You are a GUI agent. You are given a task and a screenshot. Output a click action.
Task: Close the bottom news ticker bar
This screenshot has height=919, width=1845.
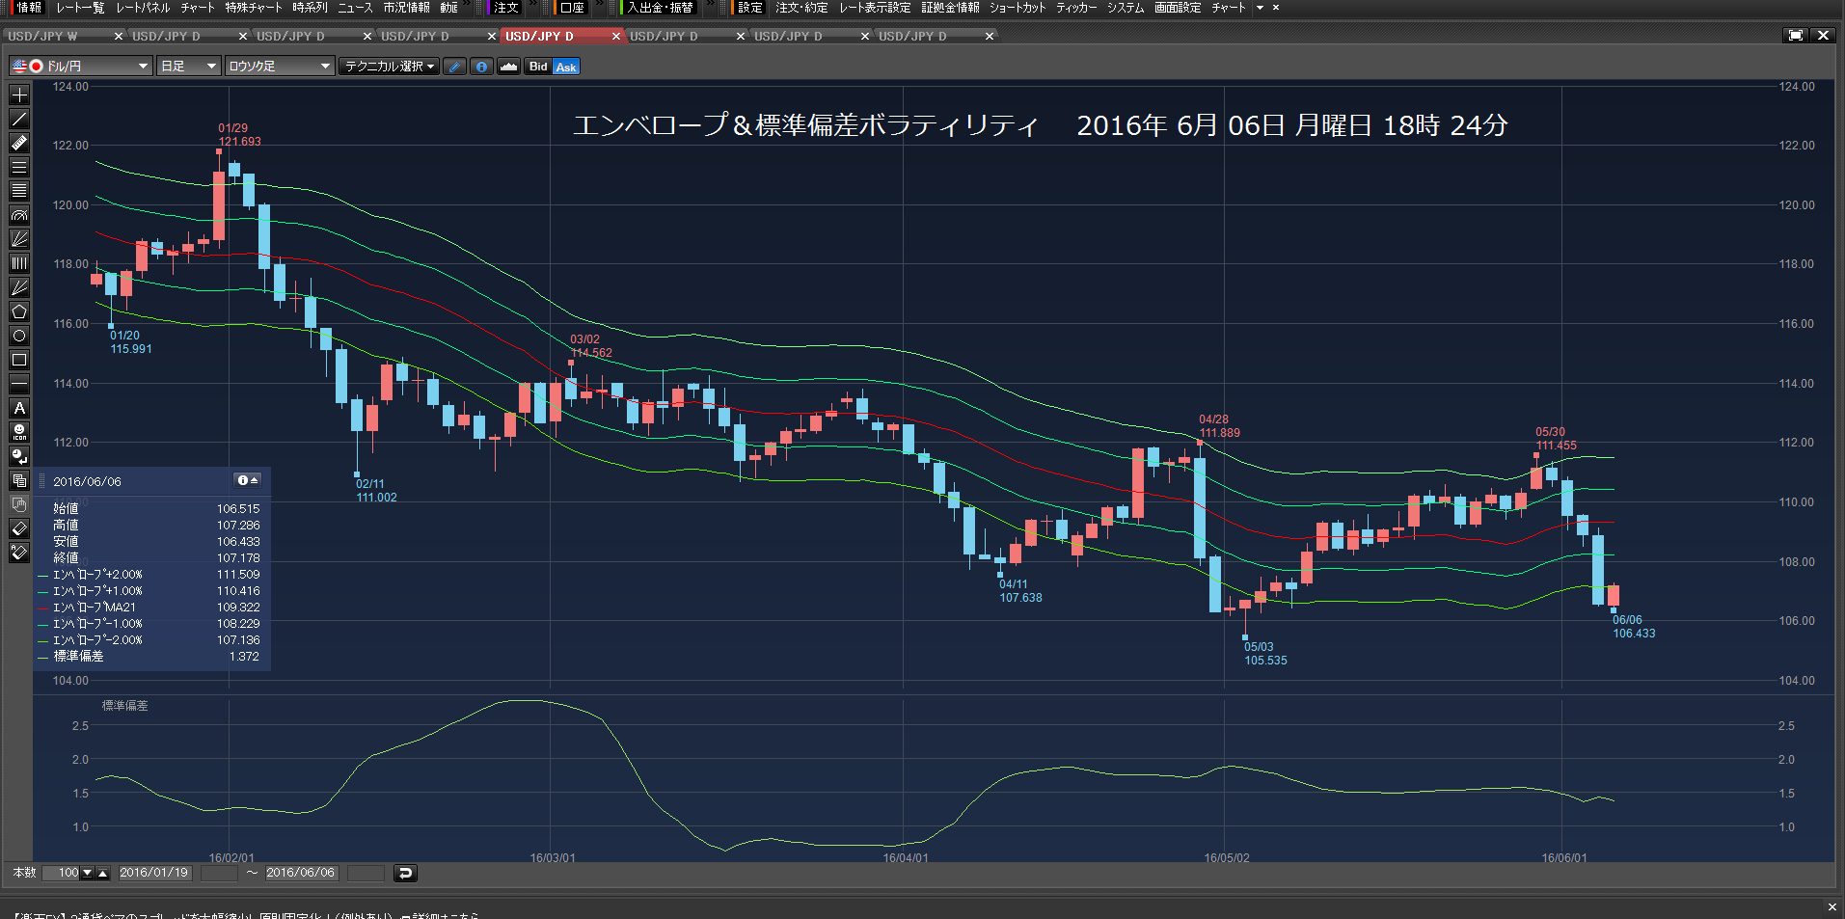(1831, 906)
